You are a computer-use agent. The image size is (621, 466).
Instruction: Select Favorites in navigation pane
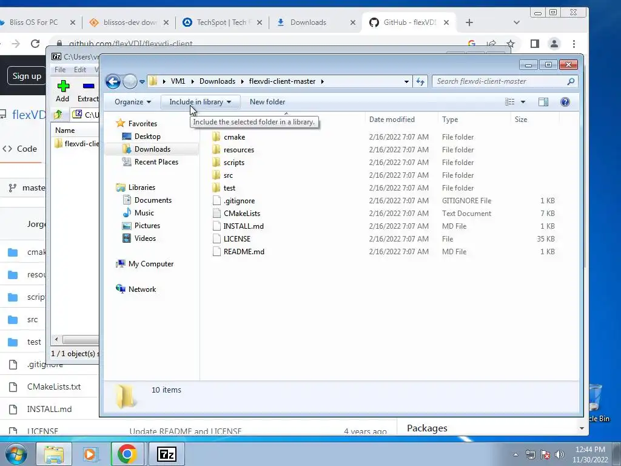(x=143, y=124)
